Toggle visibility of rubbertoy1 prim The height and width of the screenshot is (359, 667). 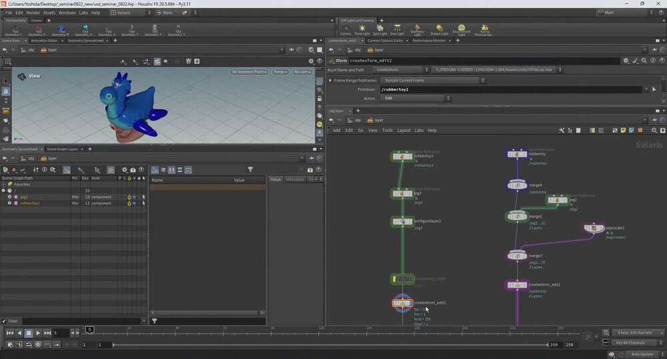(x=134, y=203)
